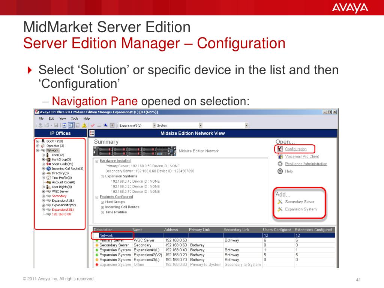384x288 pixels.
Task: Click the open configuration from IP Office toolbar icon
Action: [40, 125]
